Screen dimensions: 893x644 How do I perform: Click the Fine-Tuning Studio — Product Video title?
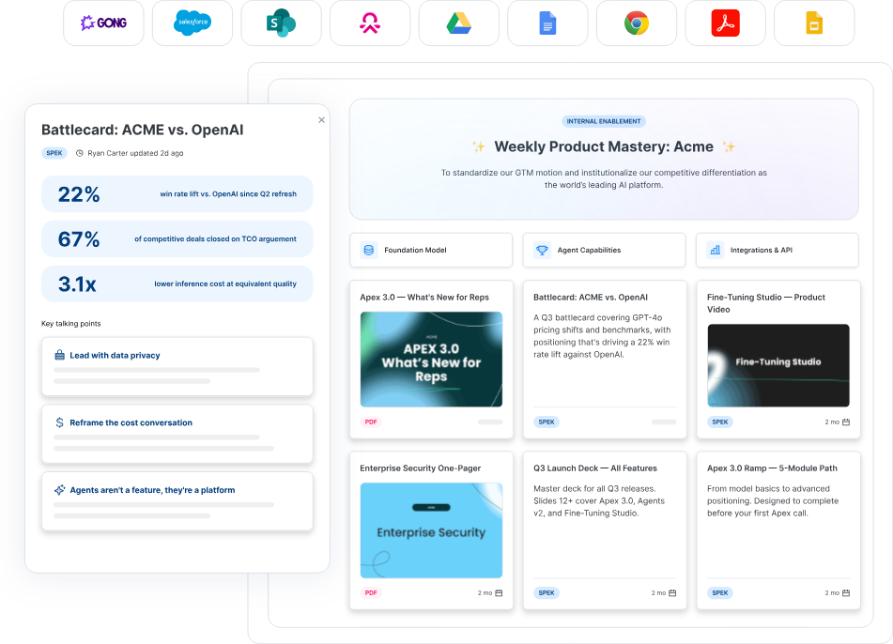pyautogui.click(x=766, y=303)
